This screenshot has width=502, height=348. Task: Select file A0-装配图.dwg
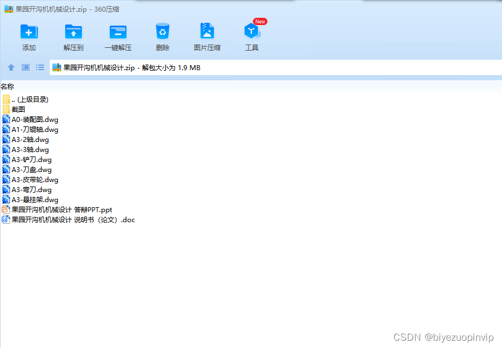(31, 120)
